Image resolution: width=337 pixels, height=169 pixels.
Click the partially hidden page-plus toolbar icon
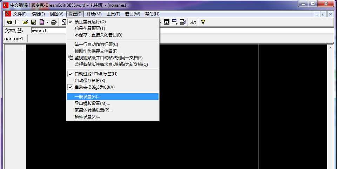(64, 22)
